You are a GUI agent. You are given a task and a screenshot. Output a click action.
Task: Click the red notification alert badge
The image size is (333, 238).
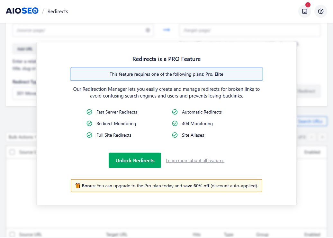tap(308, 5)
